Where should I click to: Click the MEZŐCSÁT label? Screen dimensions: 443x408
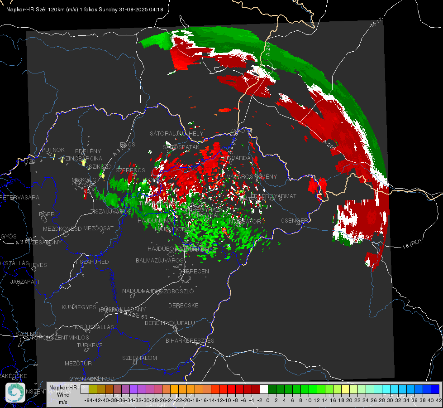98,228
